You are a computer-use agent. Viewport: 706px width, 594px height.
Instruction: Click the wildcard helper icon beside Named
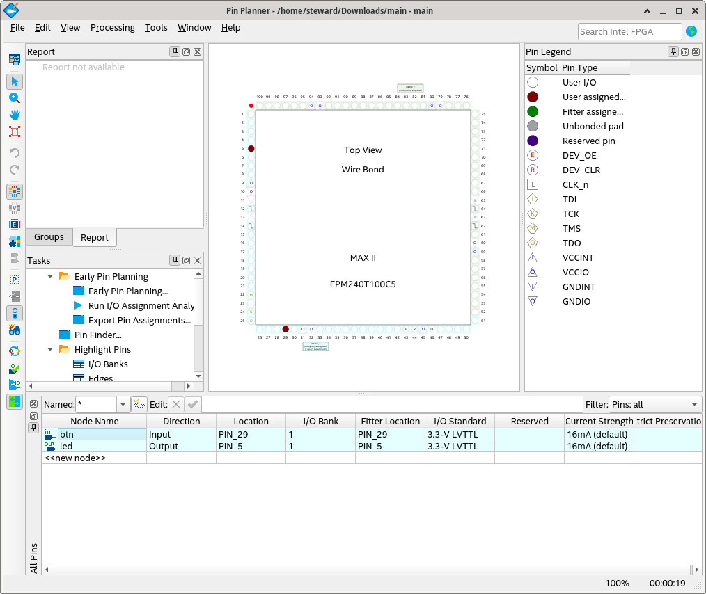[x=139, y=404]
